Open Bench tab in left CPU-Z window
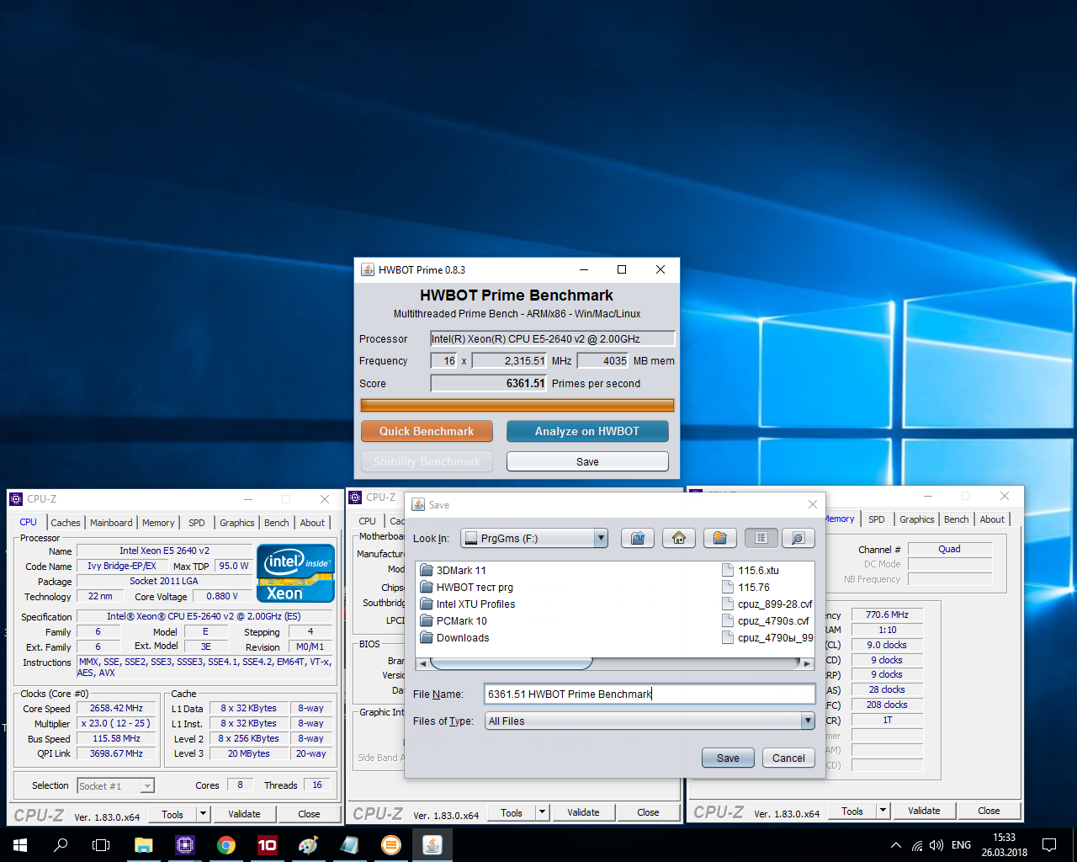Viewport: 1077px width, 862px height. [x=277, y=523]
